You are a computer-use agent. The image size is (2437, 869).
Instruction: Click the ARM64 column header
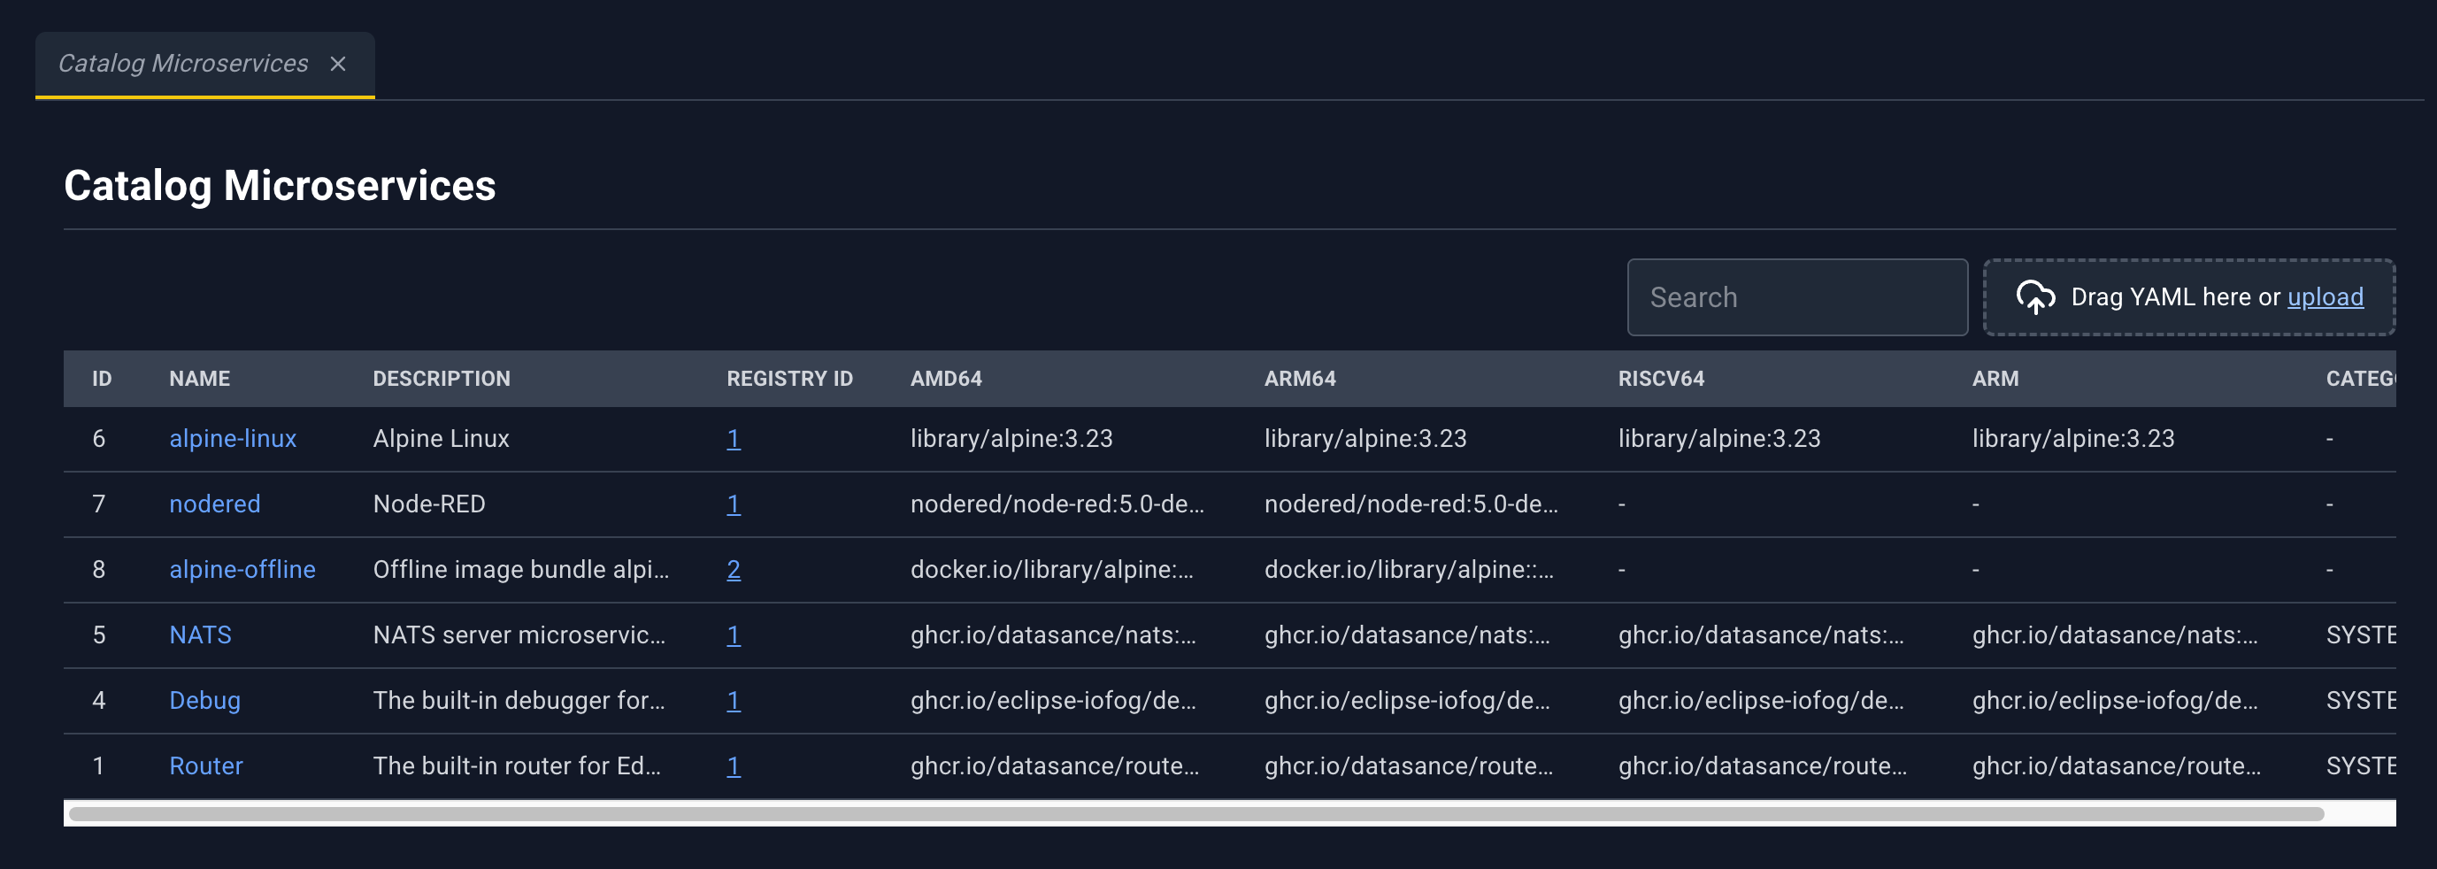pyautogui.click(x=1300, y=379)
